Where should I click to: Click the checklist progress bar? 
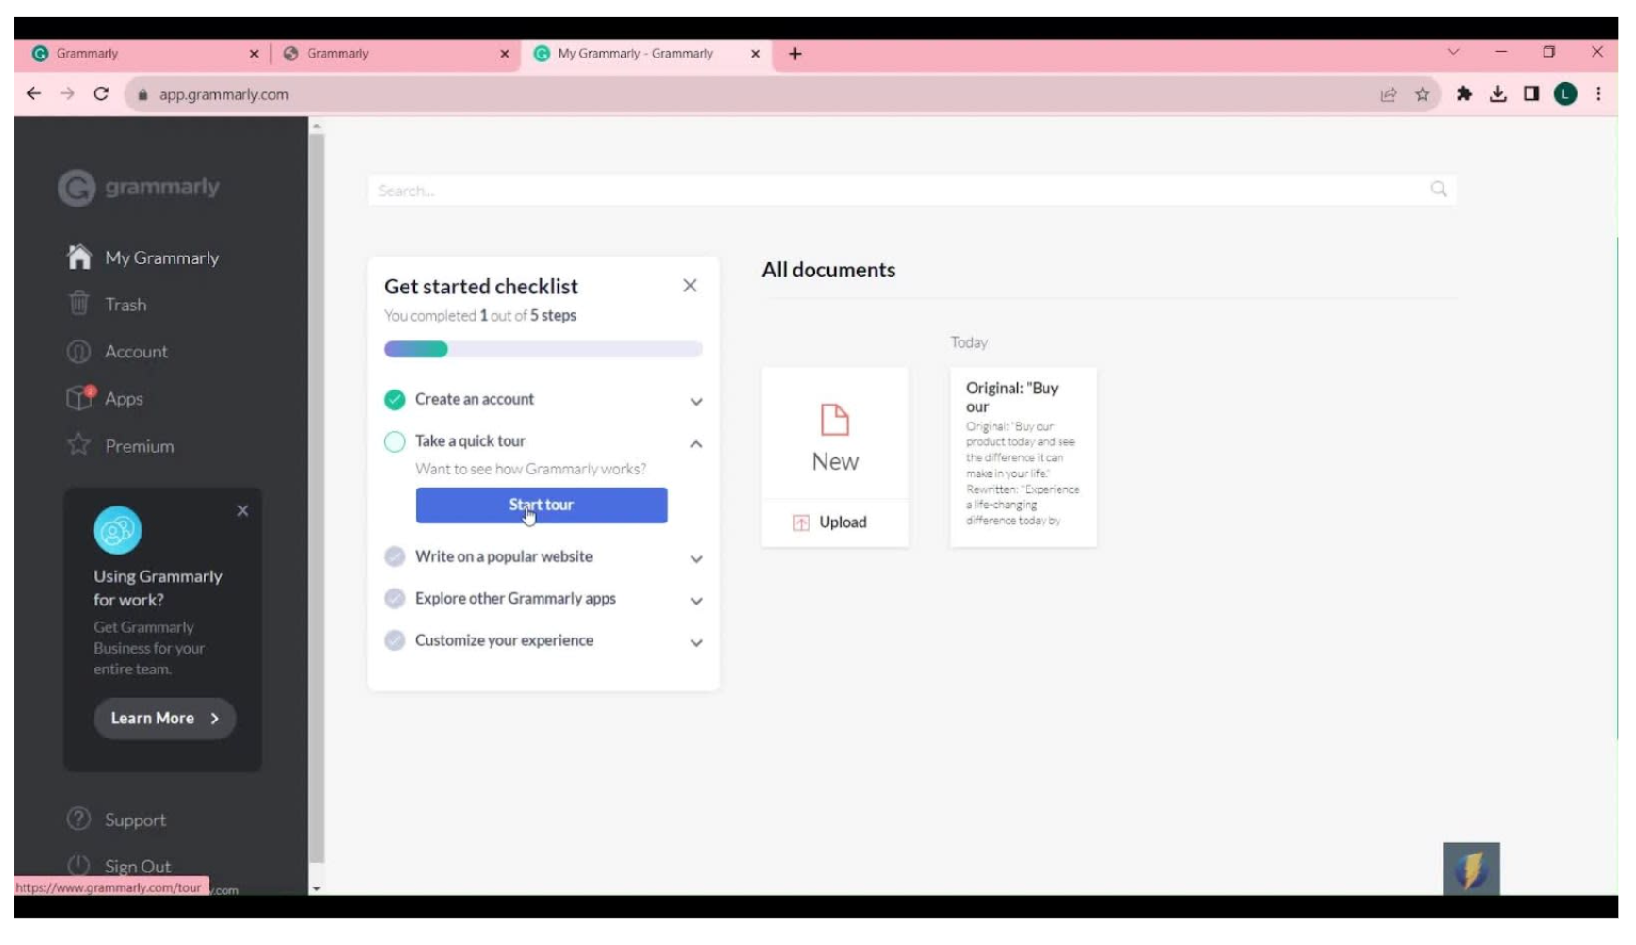[x=543, y=350]
